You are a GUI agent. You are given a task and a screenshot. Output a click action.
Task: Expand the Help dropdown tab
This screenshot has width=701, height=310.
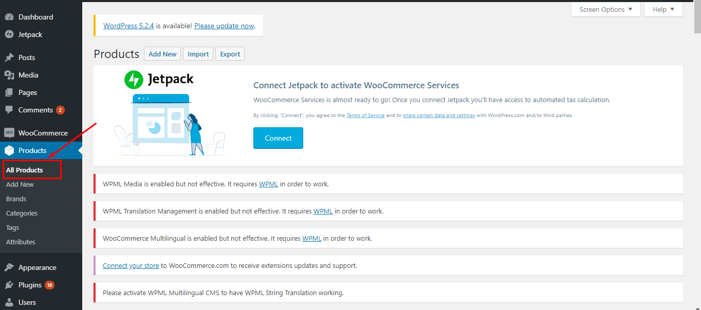[x=663, y=9]
